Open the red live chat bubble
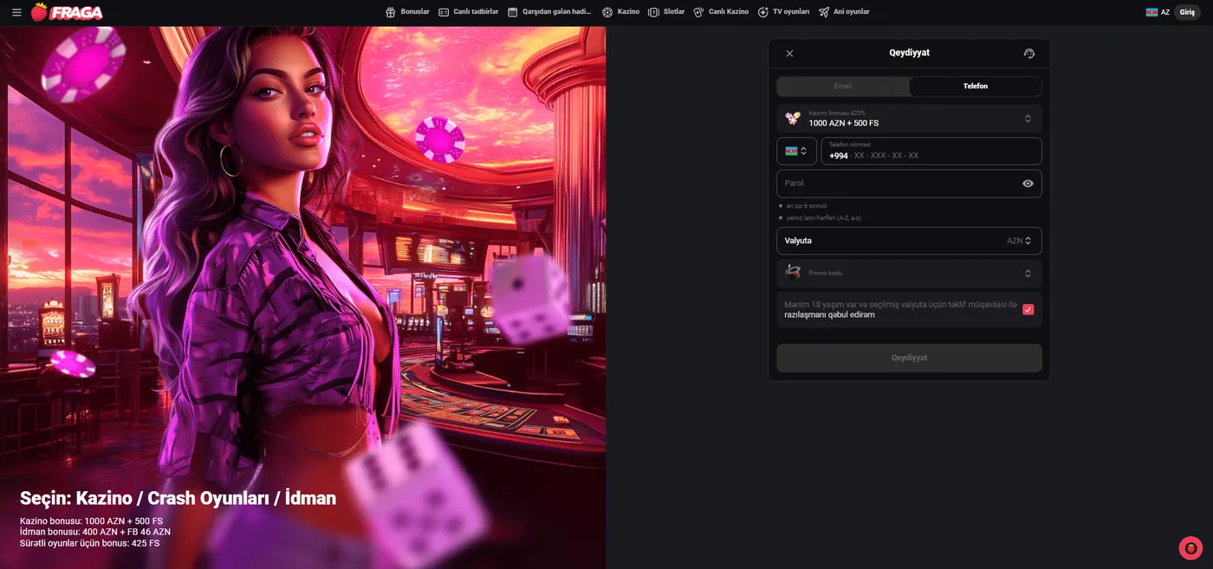This screenshot has height=569, width=1213. pos(1190,547)
